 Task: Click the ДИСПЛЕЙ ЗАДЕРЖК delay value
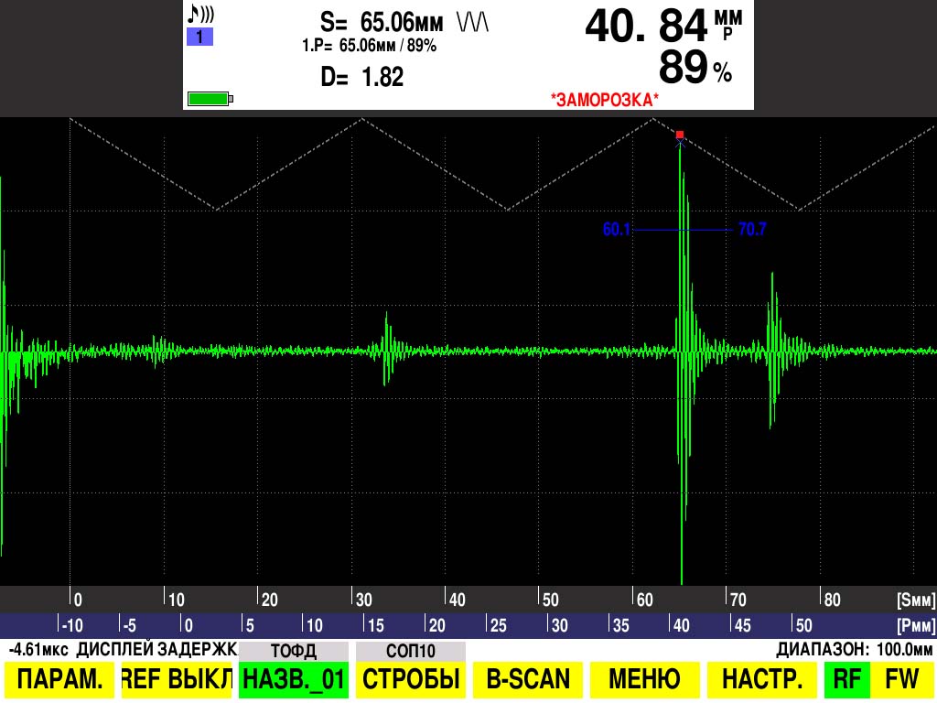(x=122, y=650)
